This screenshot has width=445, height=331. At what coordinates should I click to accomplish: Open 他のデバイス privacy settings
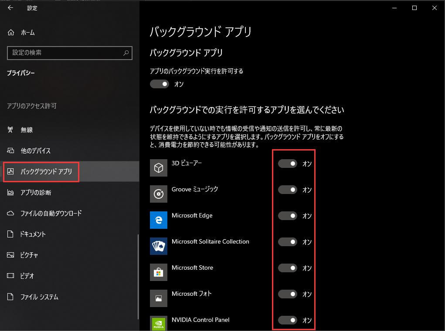point(70,150)
